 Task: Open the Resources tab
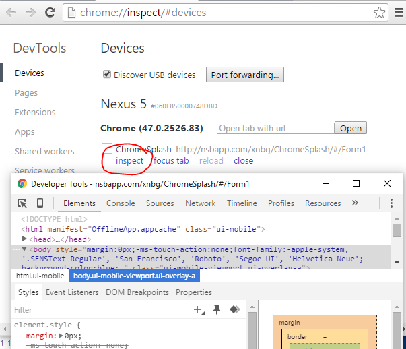click(323, 203)
